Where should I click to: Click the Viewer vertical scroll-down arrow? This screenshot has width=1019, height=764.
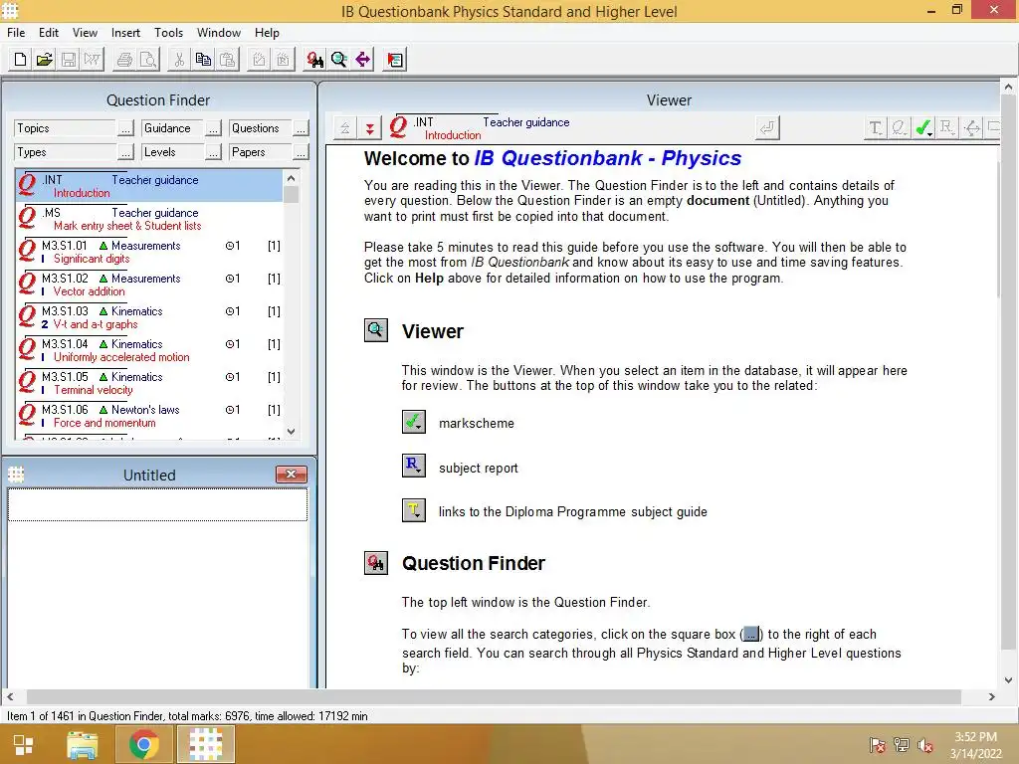point(1009,680)
